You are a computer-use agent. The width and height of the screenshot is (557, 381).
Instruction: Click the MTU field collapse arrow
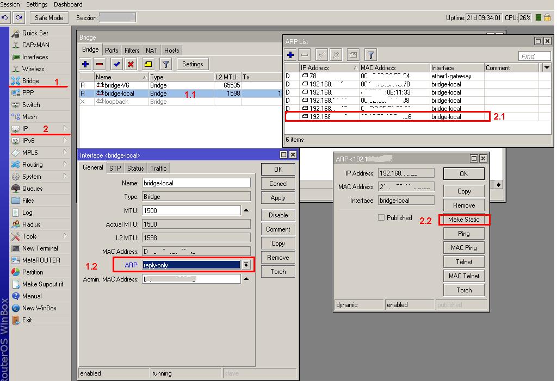point(246,210)
